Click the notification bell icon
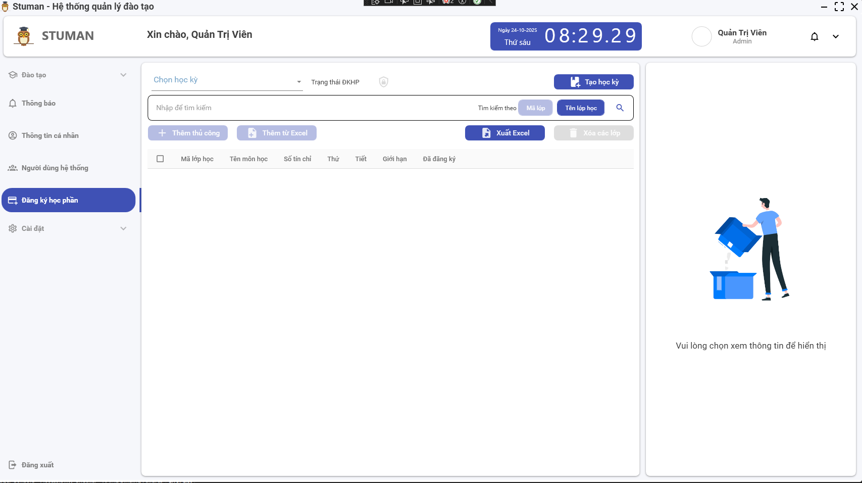 coord(814,36)
